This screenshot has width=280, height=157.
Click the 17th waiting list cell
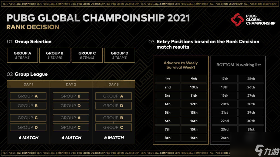pos(225,79)
